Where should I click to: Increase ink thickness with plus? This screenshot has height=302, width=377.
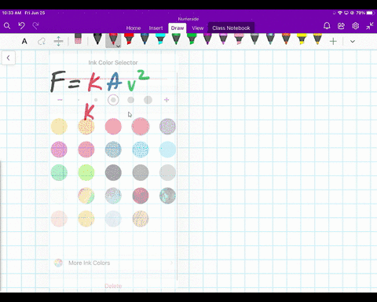tap(167, 100)
